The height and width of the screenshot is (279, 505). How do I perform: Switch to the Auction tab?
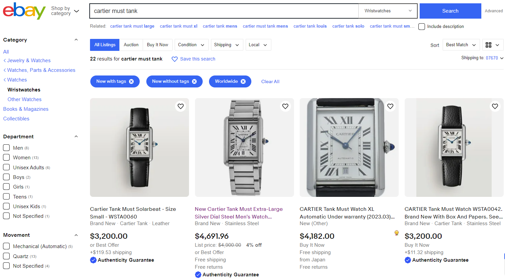(131, 45)
